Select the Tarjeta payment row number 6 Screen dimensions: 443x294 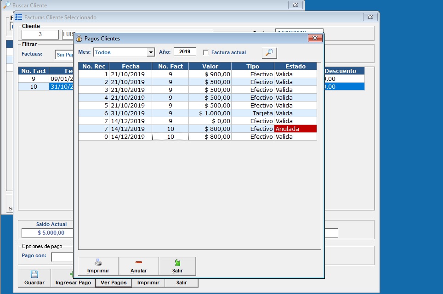tap(198, 113)
